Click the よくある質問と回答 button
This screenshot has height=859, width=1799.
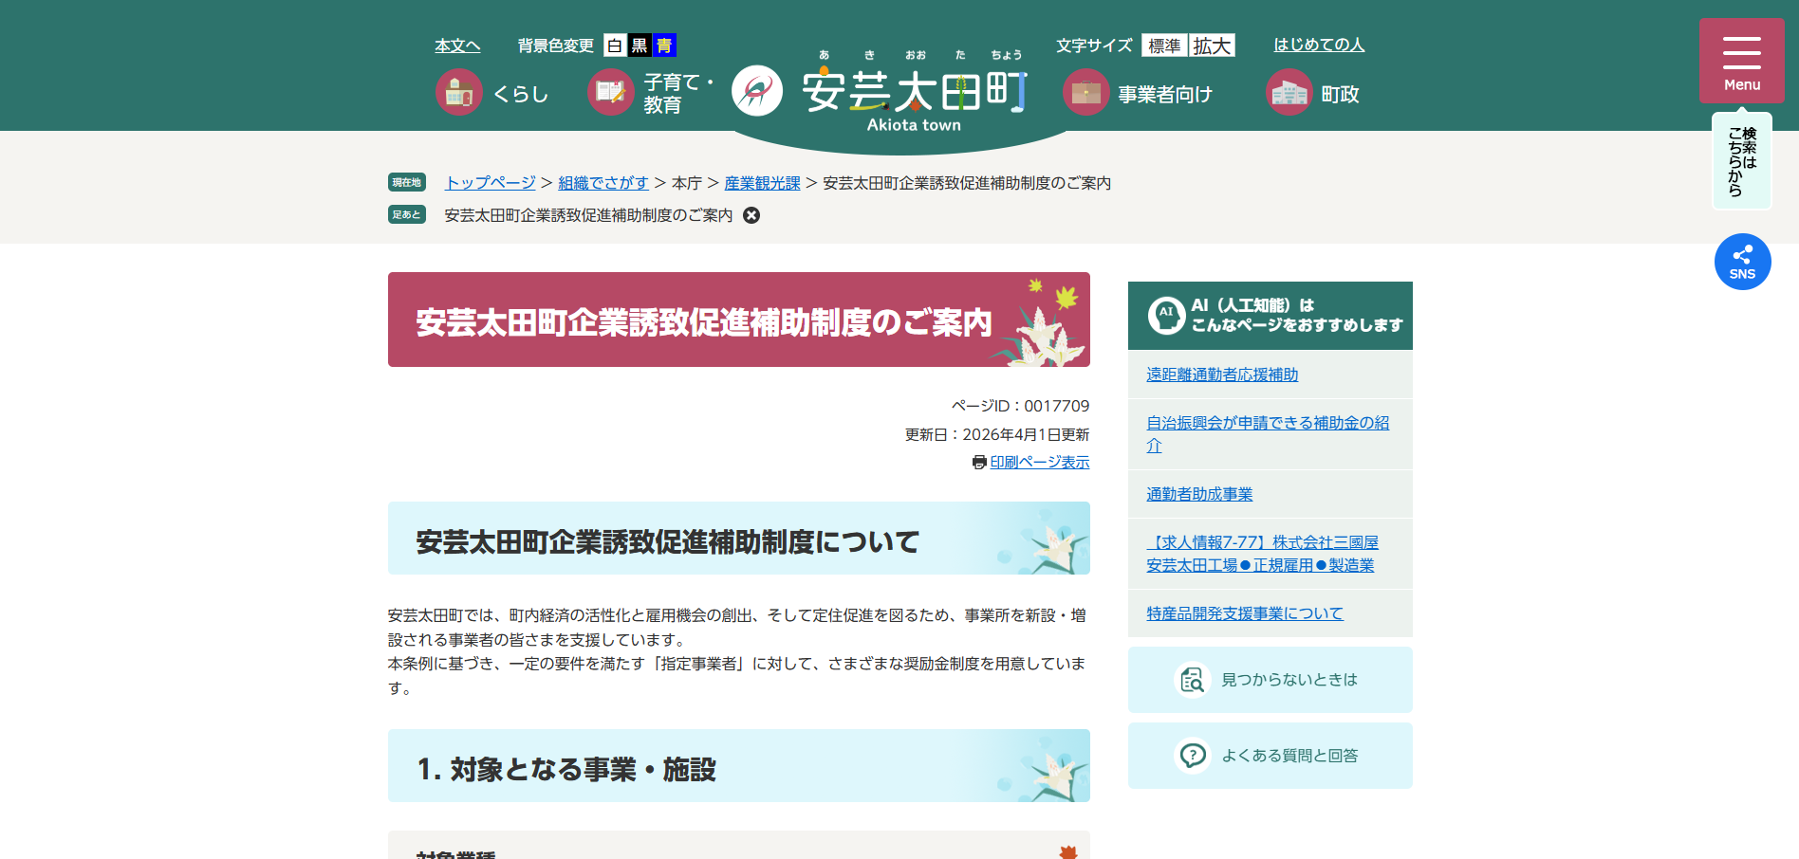tap(1270, 756)
